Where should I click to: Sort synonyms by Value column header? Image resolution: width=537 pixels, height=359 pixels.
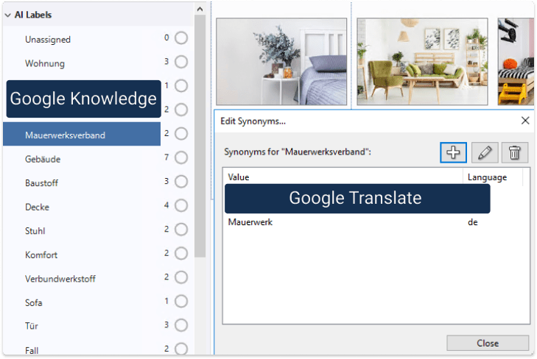coord(343,177)
